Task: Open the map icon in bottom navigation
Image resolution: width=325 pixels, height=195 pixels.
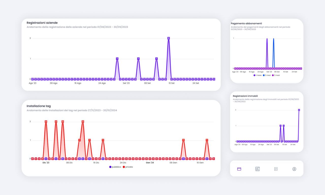Action: (x=257, y=169)
